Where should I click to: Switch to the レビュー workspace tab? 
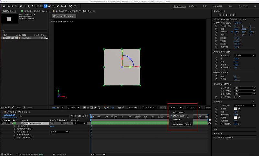pos(192,6)
